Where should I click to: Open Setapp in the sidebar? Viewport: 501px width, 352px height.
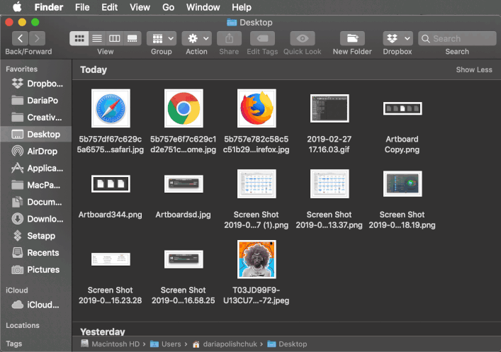click(35, 236)
